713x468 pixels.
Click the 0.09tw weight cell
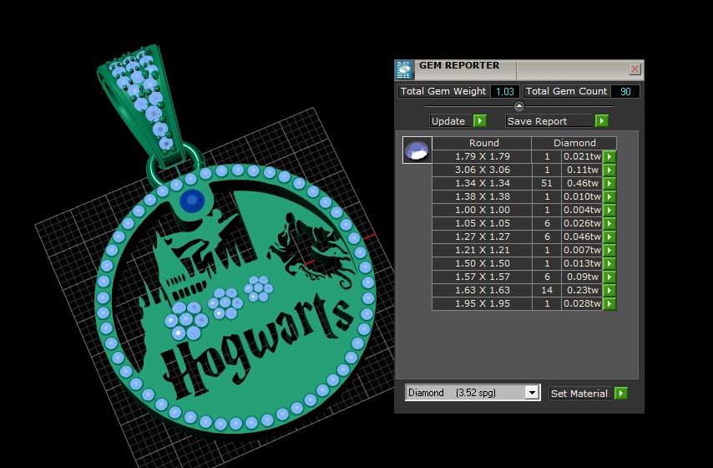(582, 277)
